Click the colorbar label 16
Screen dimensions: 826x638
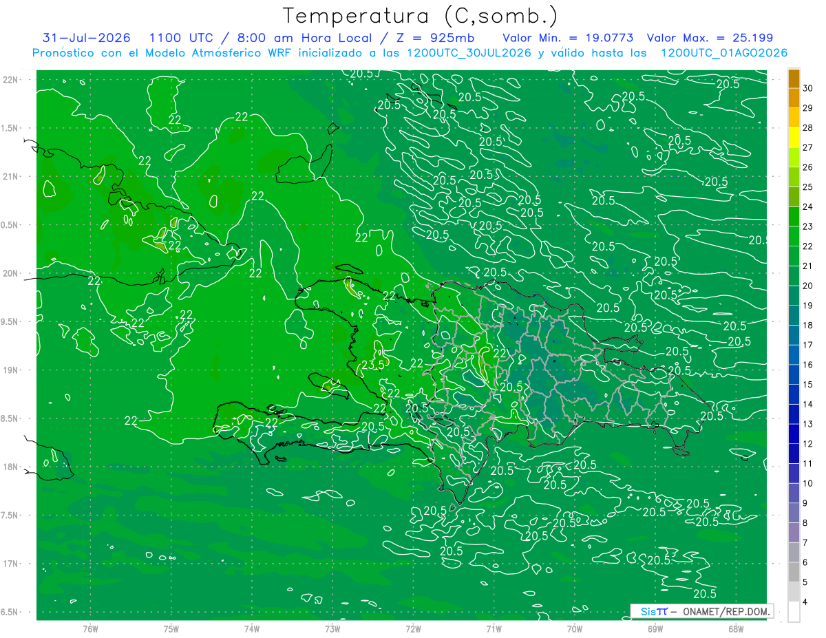(x=808, y=365)
